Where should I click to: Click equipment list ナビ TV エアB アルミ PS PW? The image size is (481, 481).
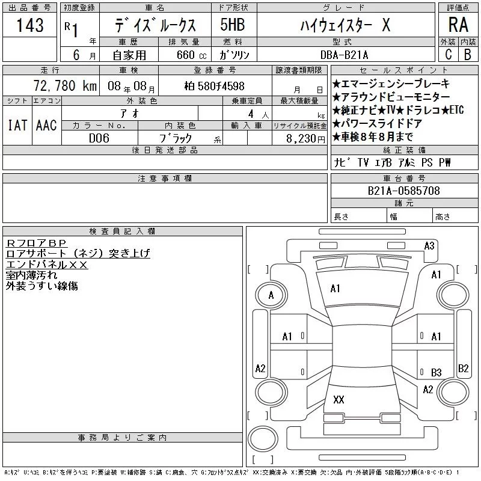(393, 162)
